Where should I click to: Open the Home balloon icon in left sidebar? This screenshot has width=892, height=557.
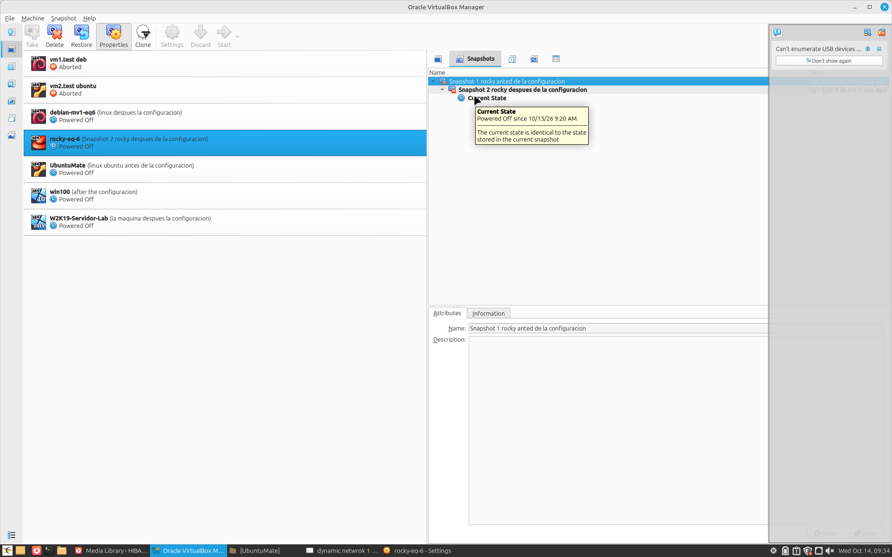(x=12, y=32)
